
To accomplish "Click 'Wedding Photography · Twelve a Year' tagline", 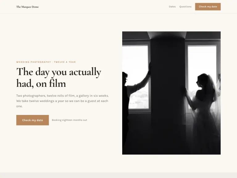I will (x=46, y=62).
